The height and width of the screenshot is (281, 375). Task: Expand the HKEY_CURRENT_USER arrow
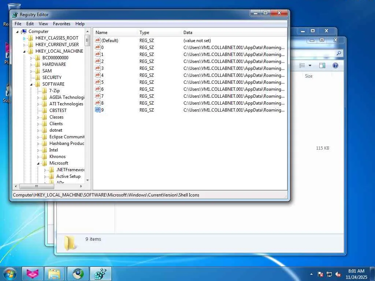pos(24,45)
